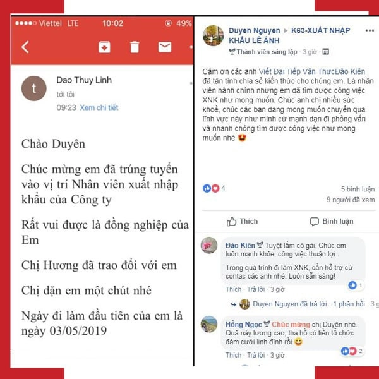379x379 pixels.
Task: Click the post audience group icon
Action: click(x=325, y=52)
